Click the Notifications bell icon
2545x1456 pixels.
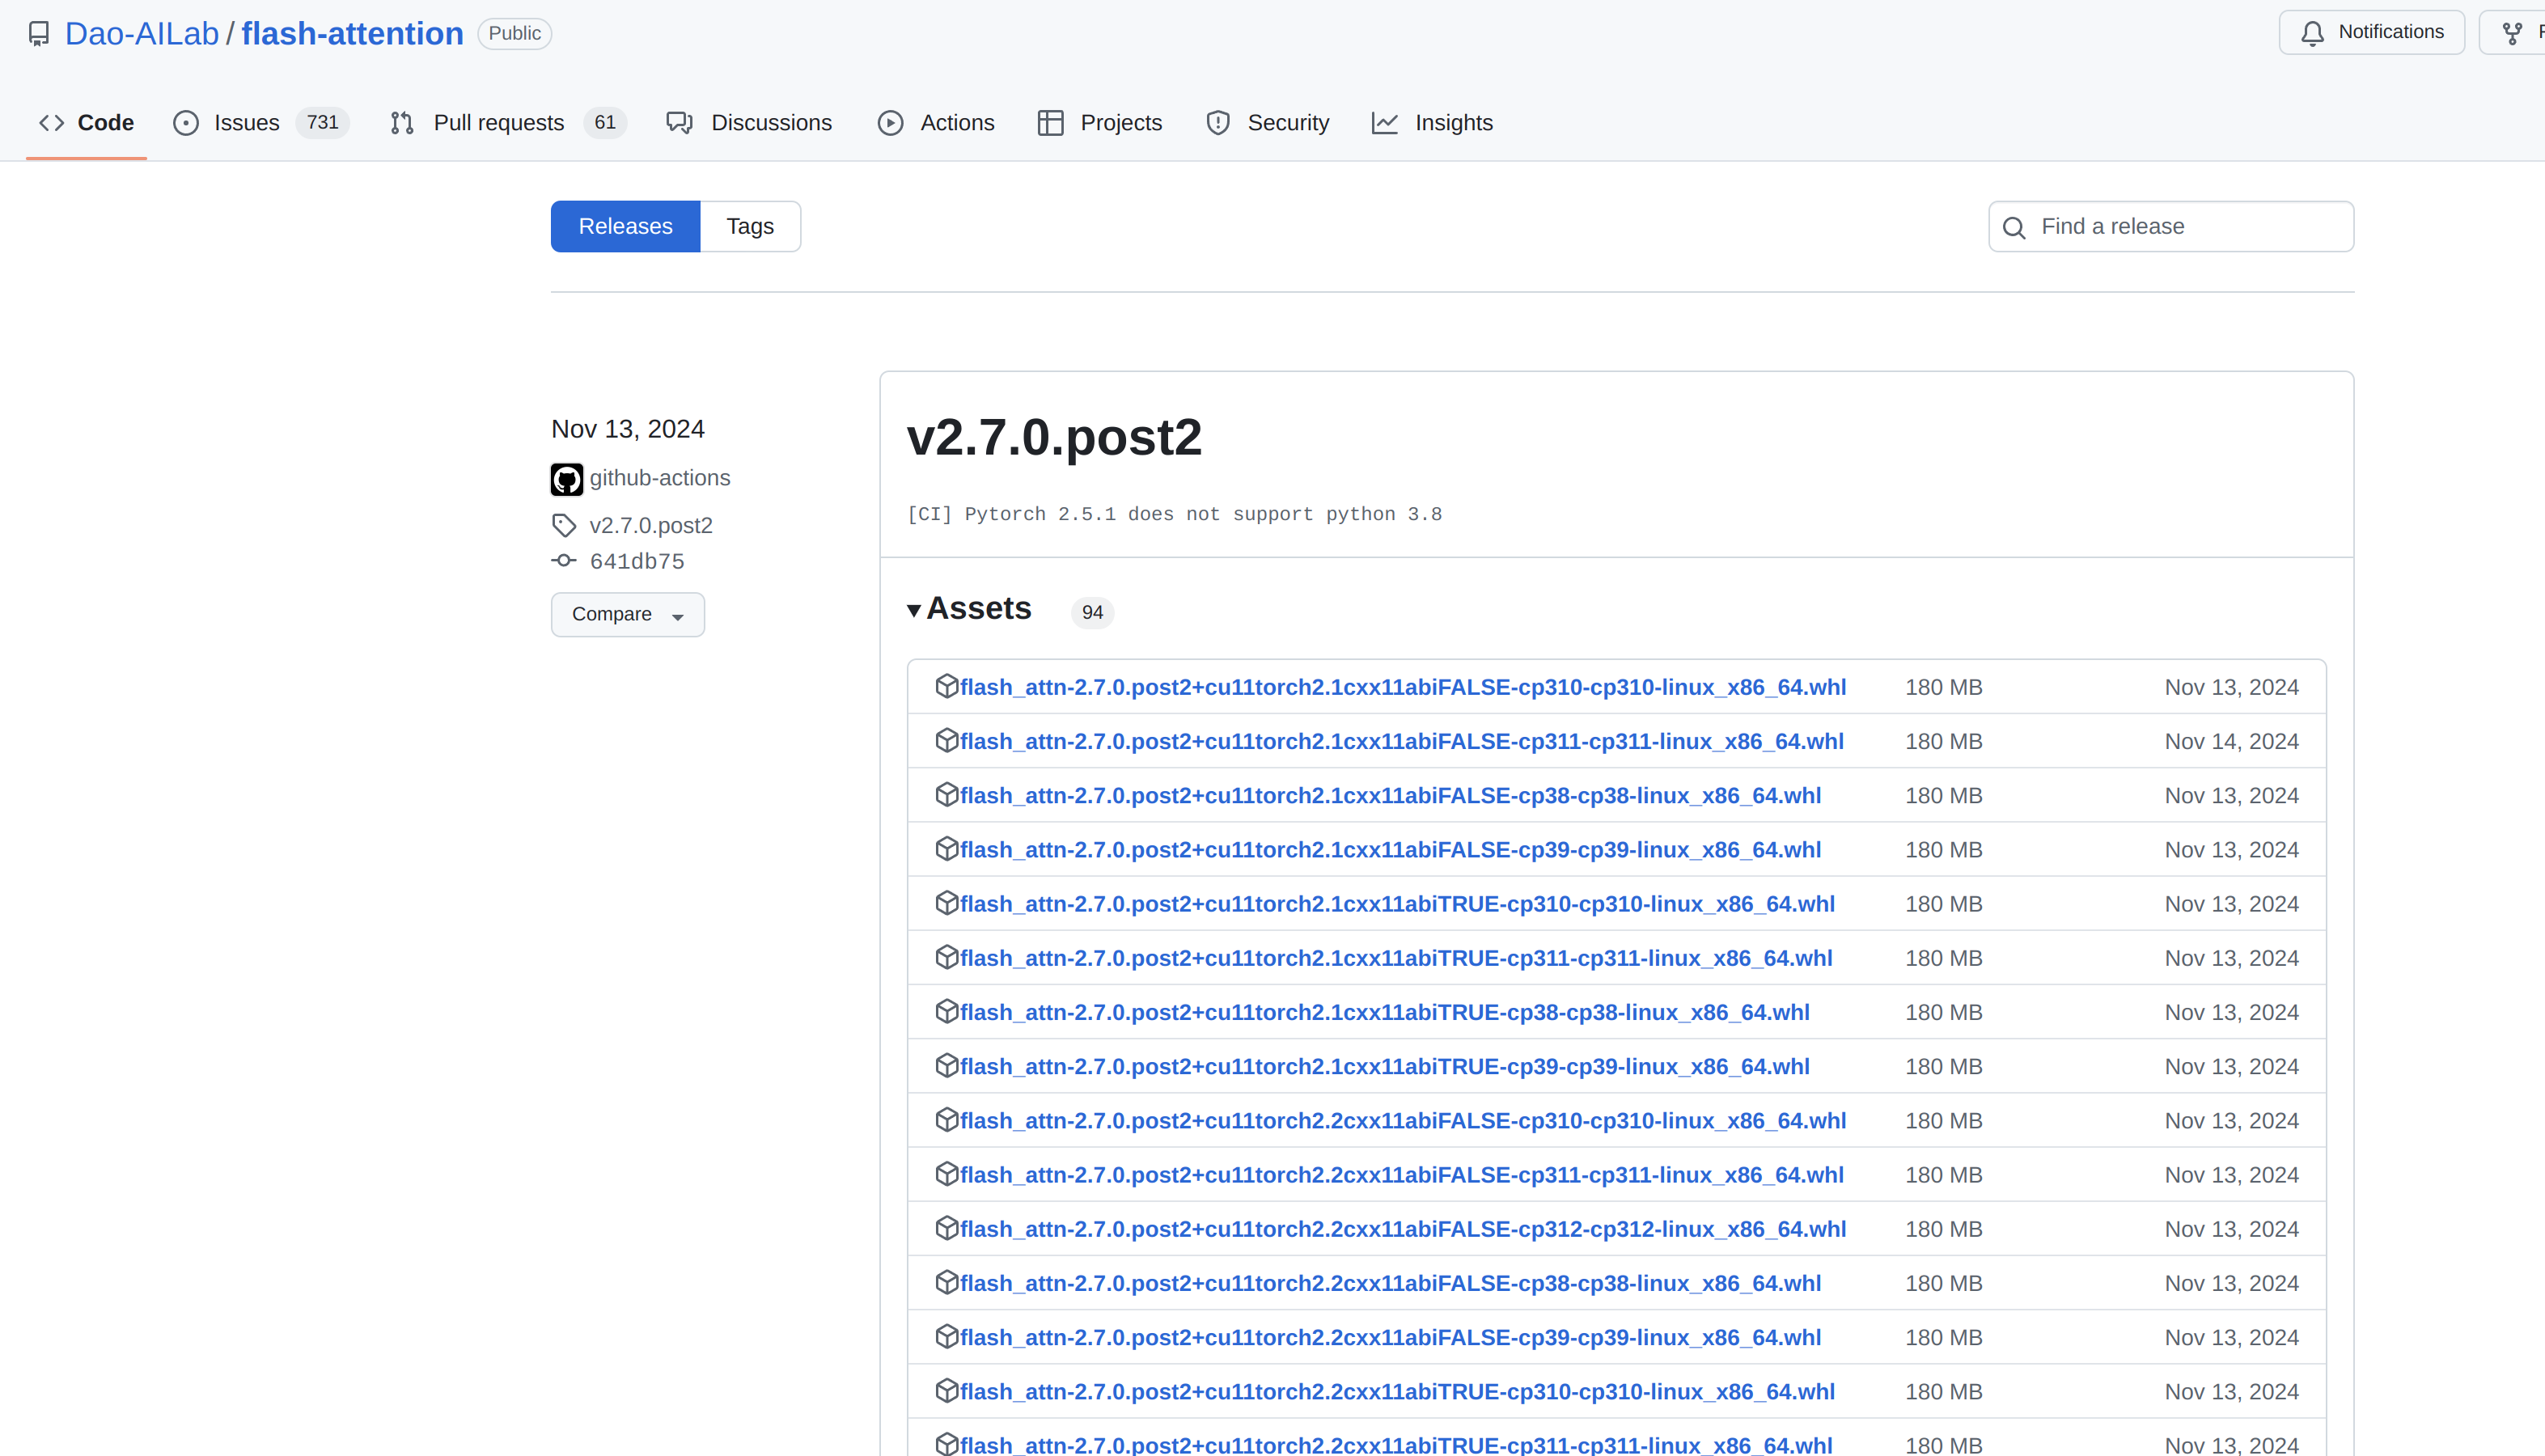2312,33
